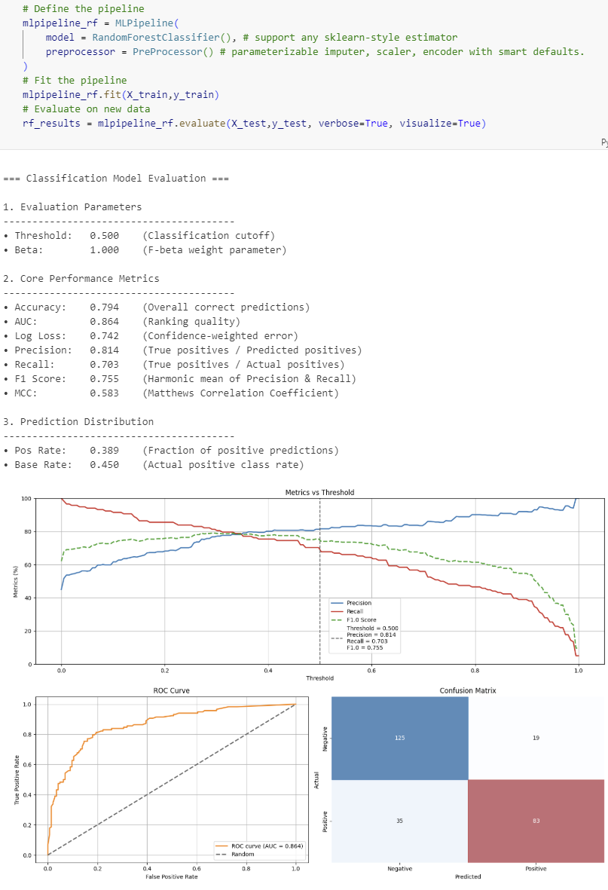The width and height of the screenshot is (608, 890).
Task: Click the red true-positive cell showing 83
Action: [536, 821]
